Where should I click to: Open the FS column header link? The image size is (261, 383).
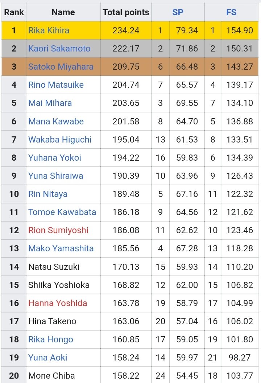point(231,12)
